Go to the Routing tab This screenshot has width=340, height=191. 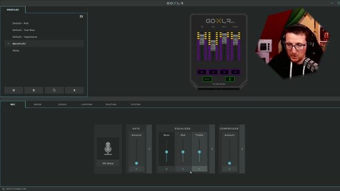click(x=111, y=105)
